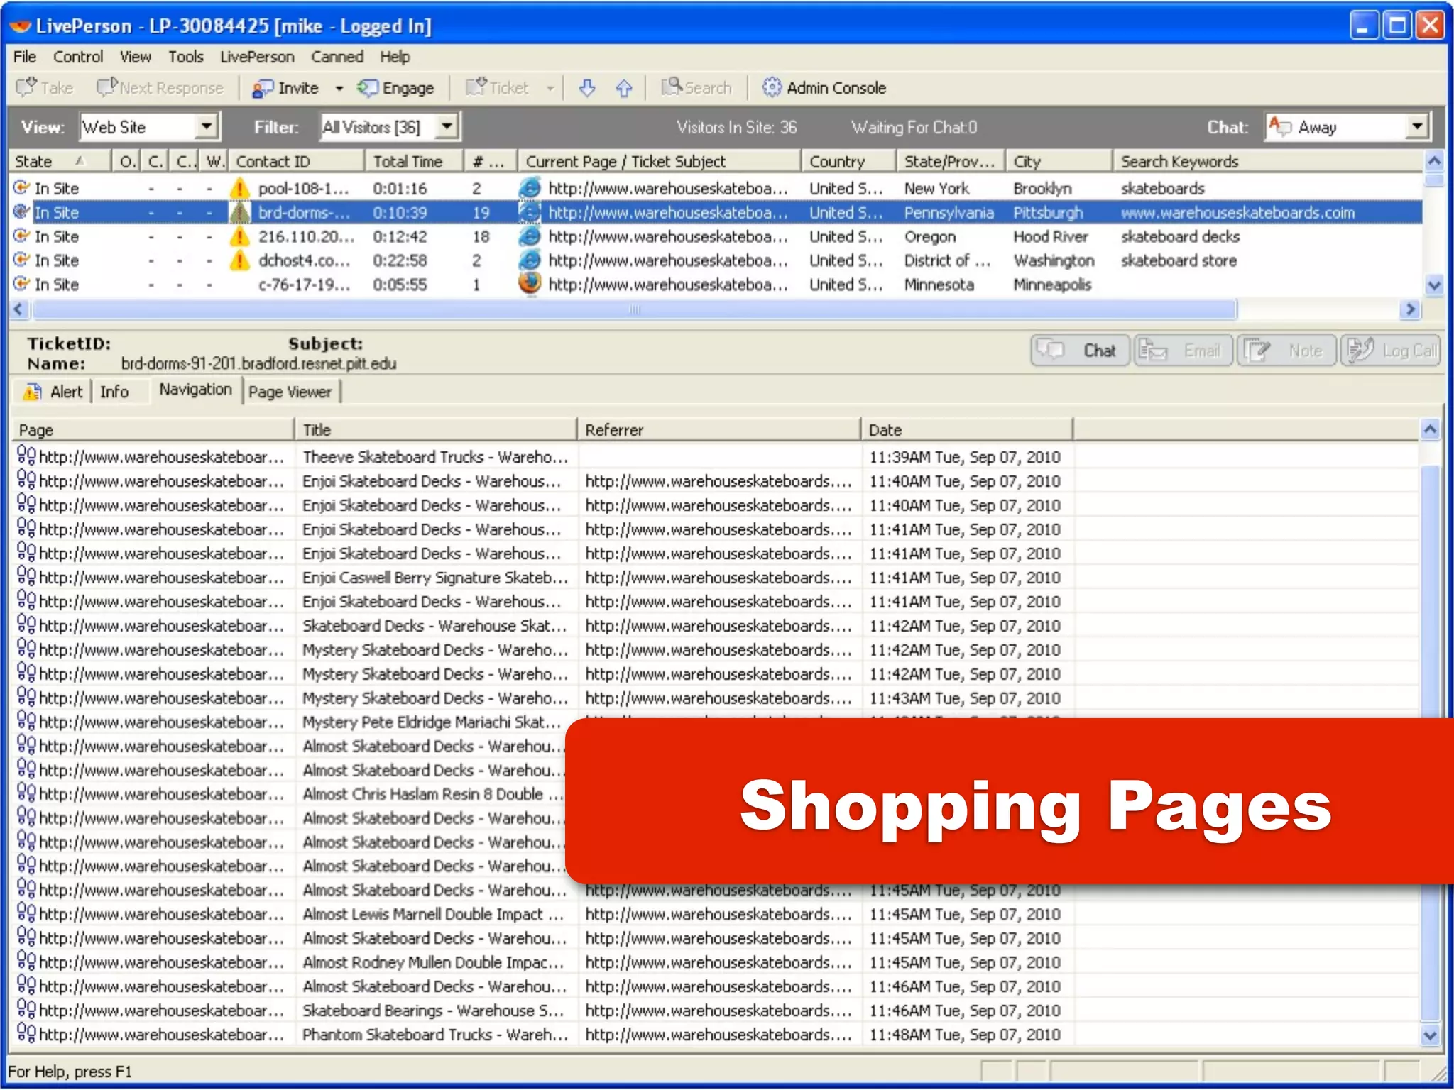Open the Canned menu

[337, 57]
